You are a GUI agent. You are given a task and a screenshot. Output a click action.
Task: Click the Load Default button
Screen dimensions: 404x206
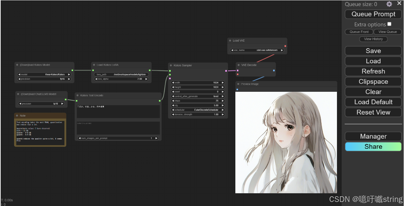(373, 102)
